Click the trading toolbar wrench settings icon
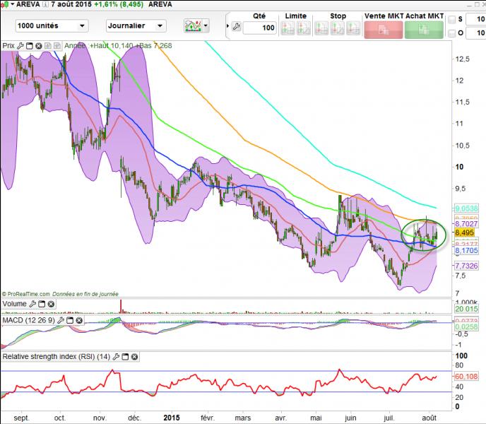The image size is (486, 424). pos(236,27)
